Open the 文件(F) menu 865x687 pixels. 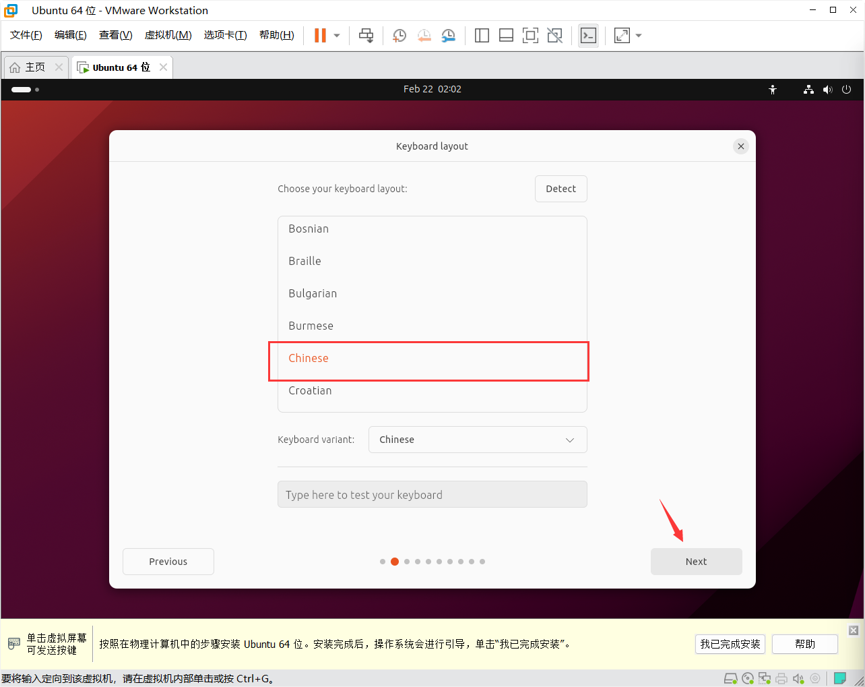tap(26, 35)
